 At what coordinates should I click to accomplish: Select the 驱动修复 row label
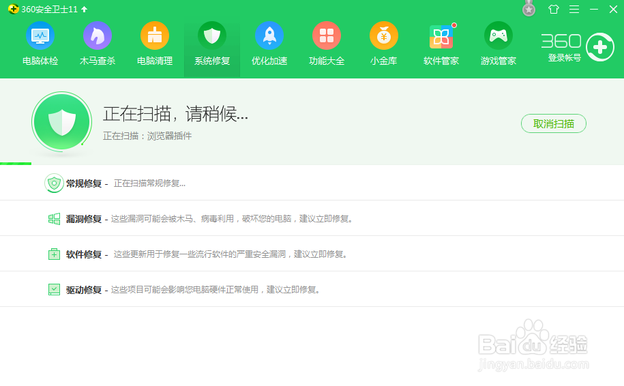click(x=84, y=290)
